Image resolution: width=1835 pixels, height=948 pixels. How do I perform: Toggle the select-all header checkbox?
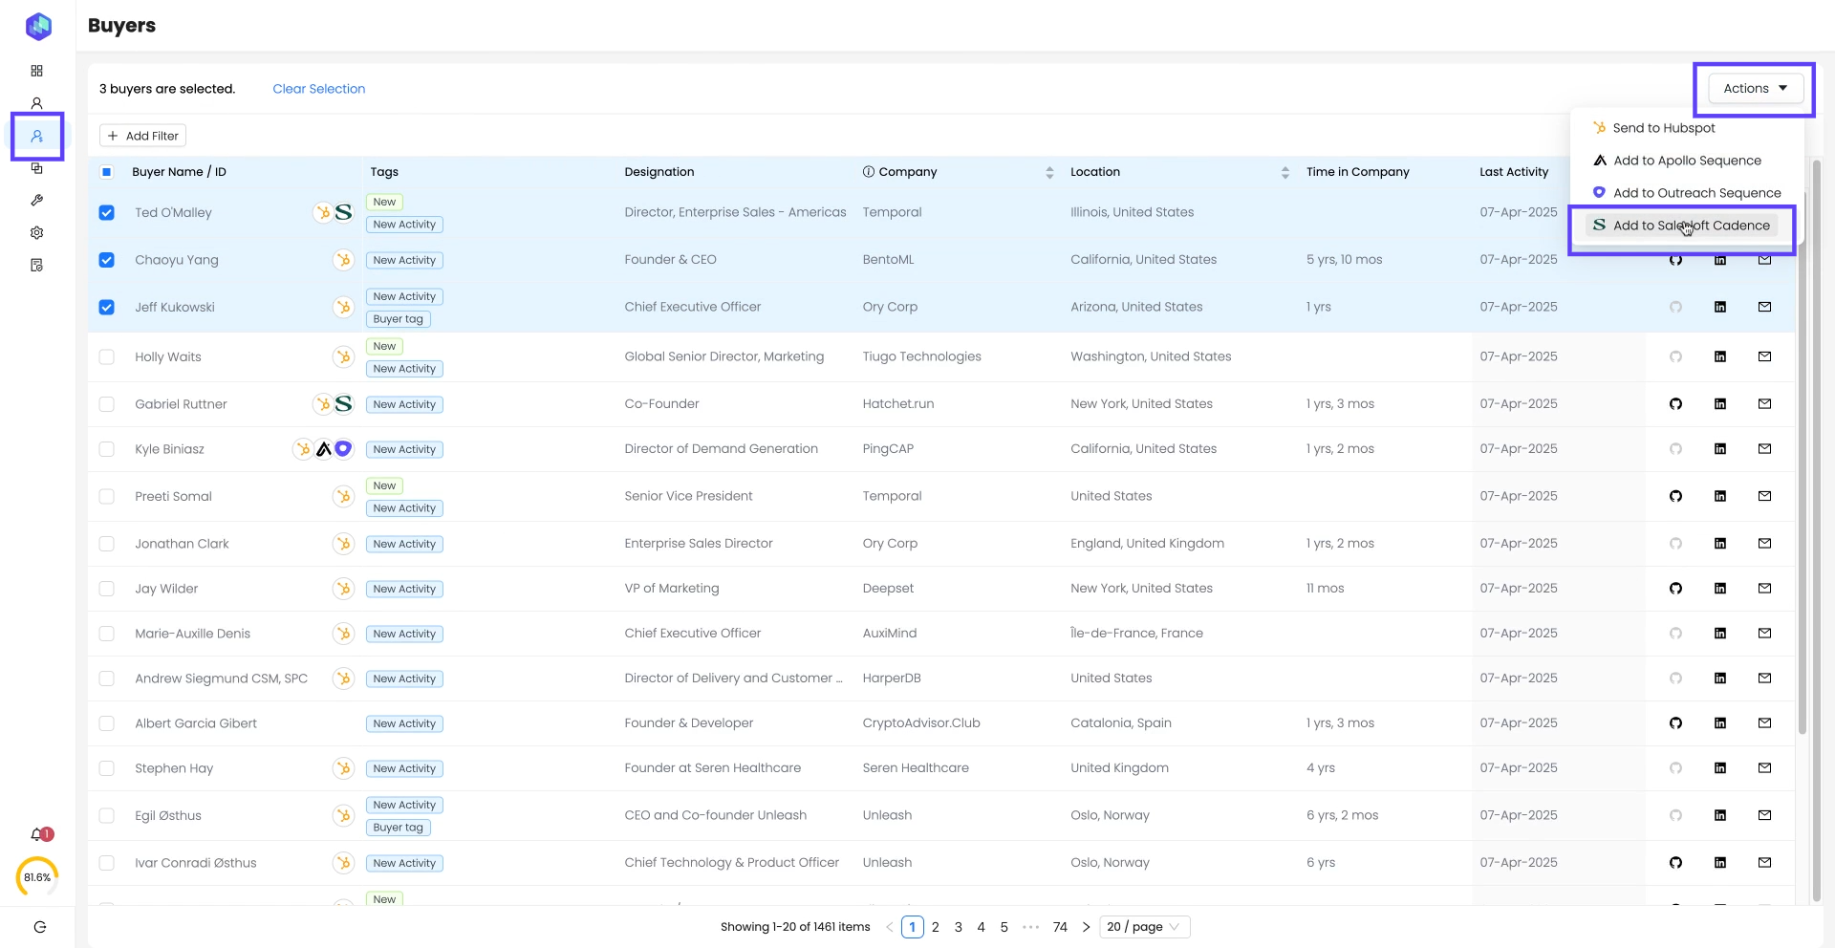pos(107,172)
